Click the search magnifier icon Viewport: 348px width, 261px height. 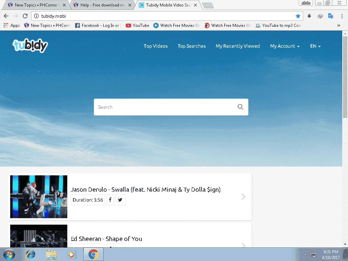click(x=240, y=107)
